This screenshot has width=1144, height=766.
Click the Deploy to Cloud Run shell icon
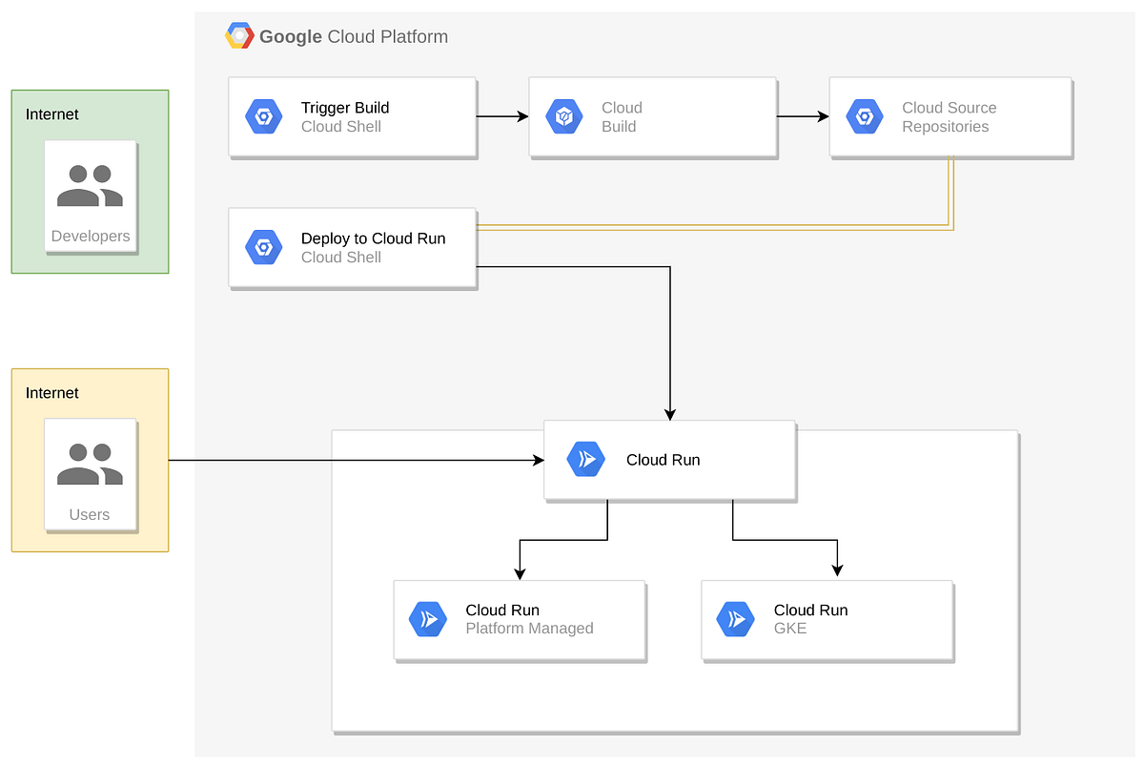[x=263, y=247]
